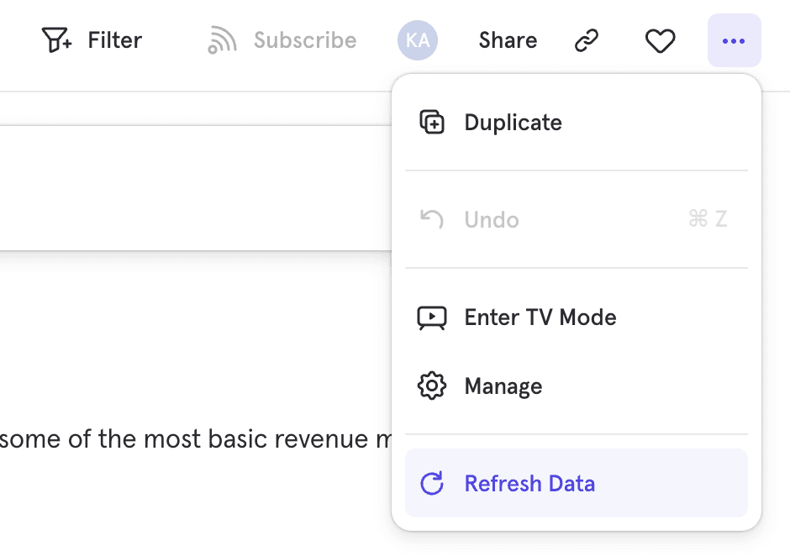
Task: Click the Subscribe label text
Action: pos(305,40)
